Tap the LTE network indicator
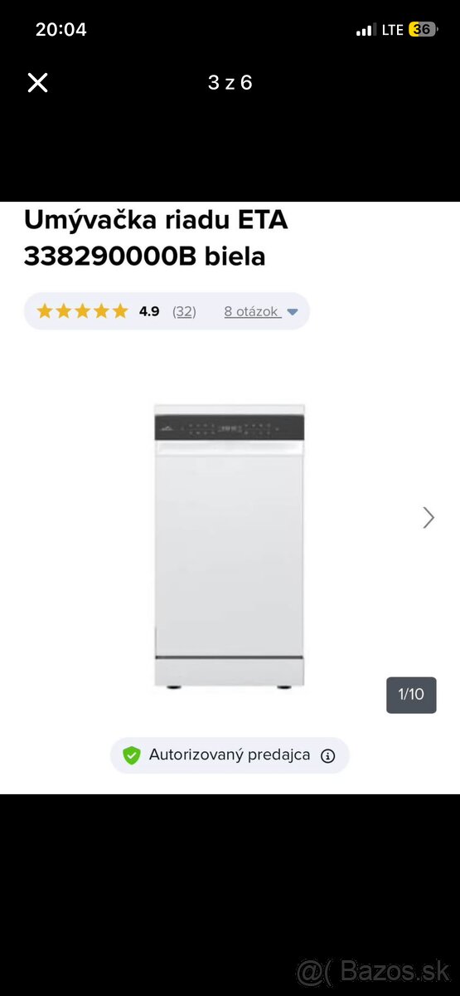 point(393,30)
